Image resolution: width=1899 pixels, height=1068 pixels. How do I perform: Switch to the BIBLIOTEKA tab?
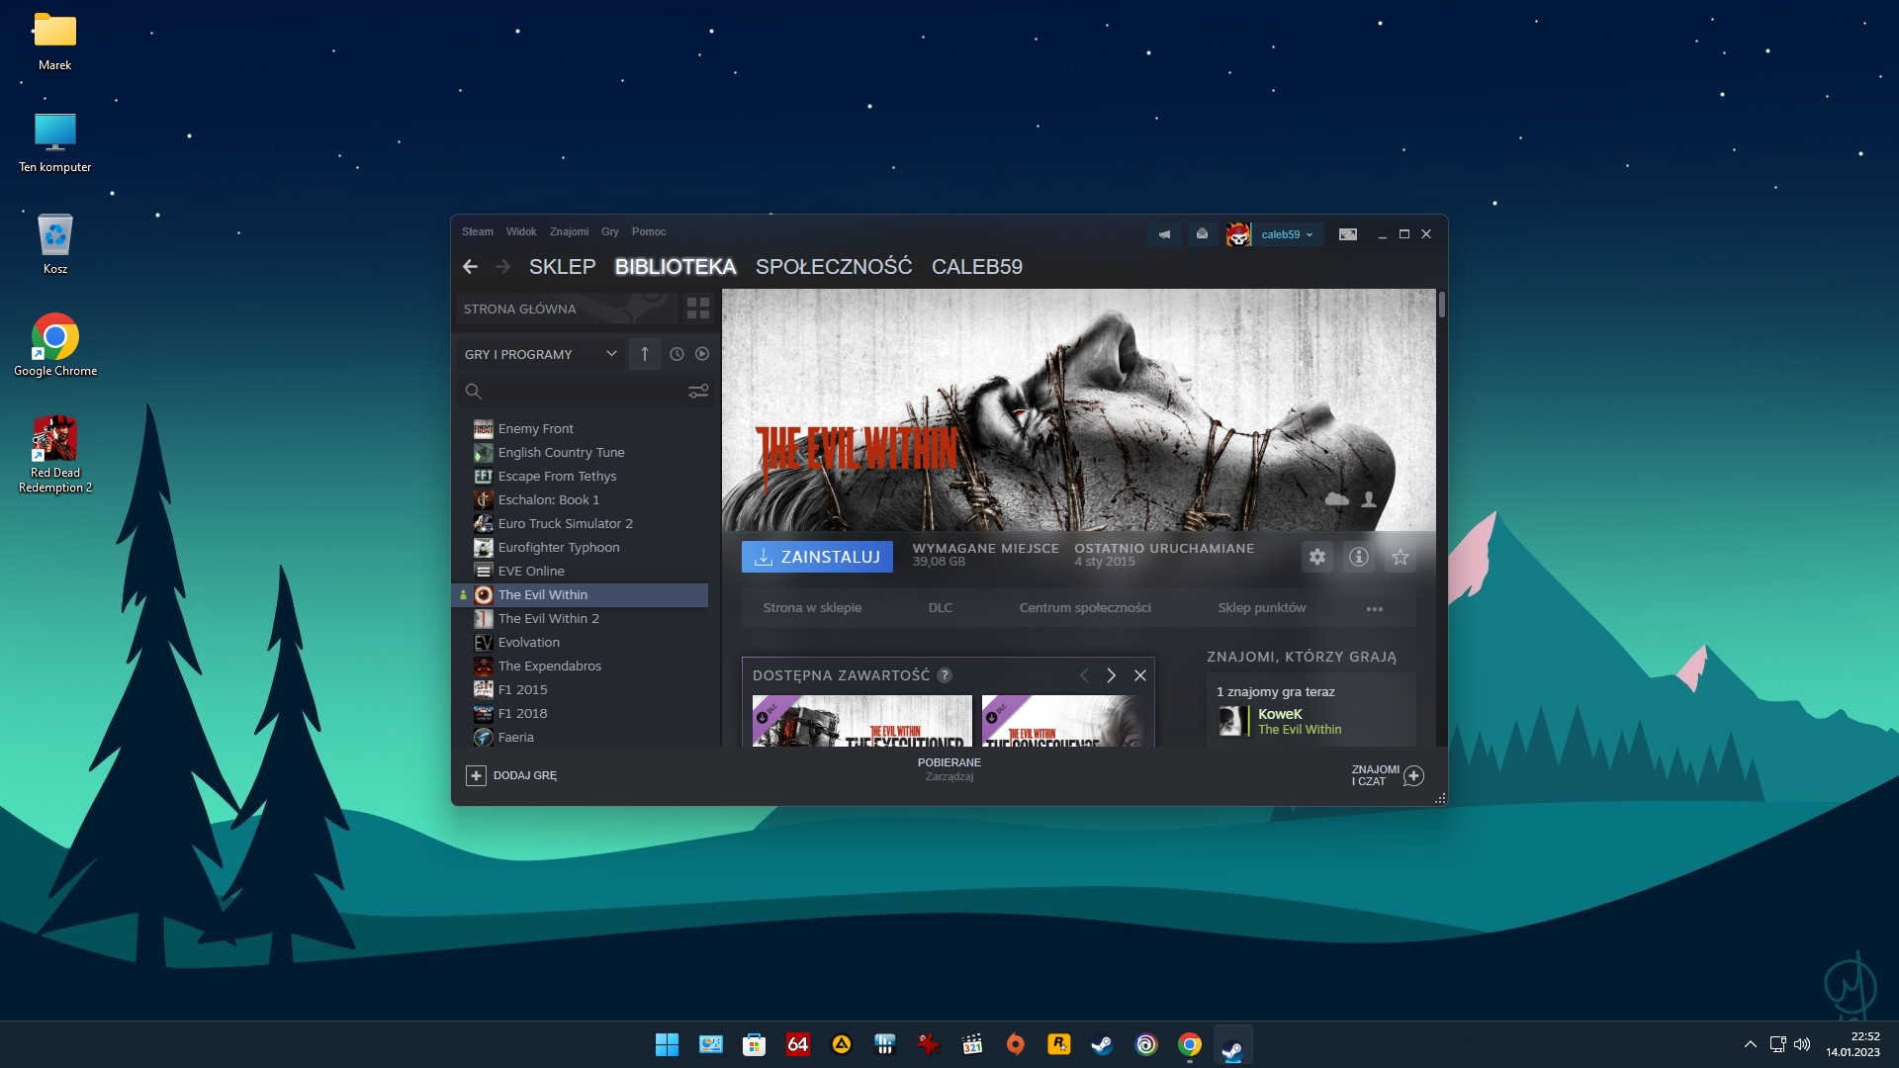tap(676, 267)
